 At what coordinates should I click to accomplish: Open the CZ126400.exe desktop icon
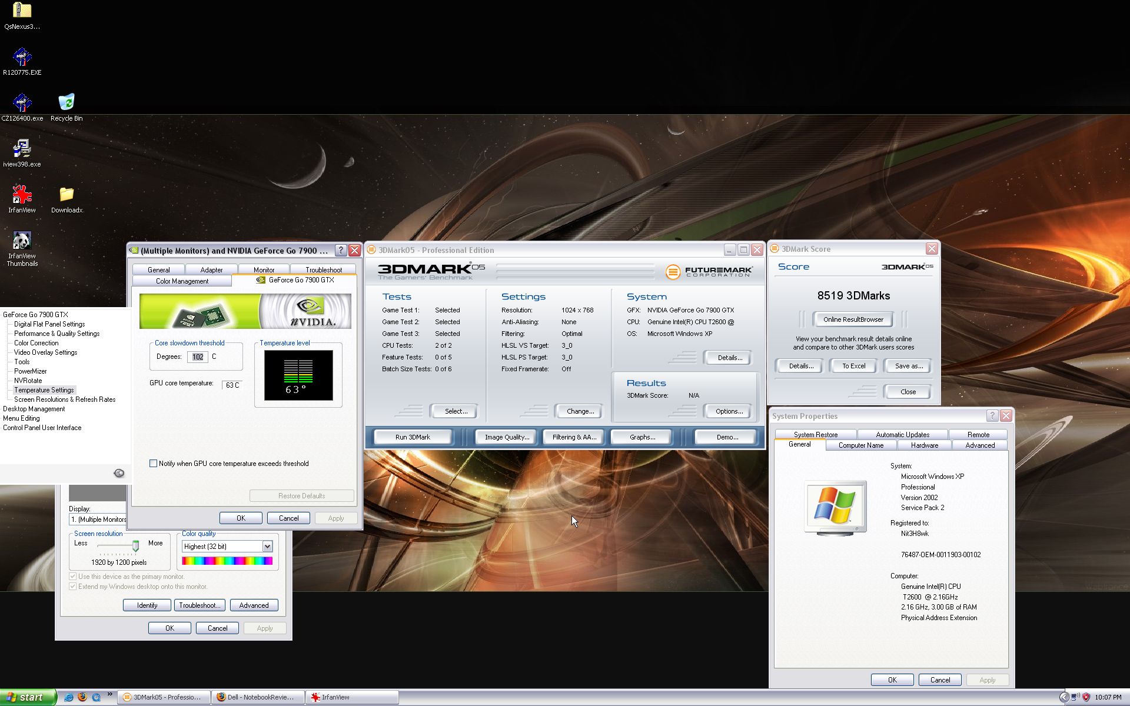click(22, 107)
